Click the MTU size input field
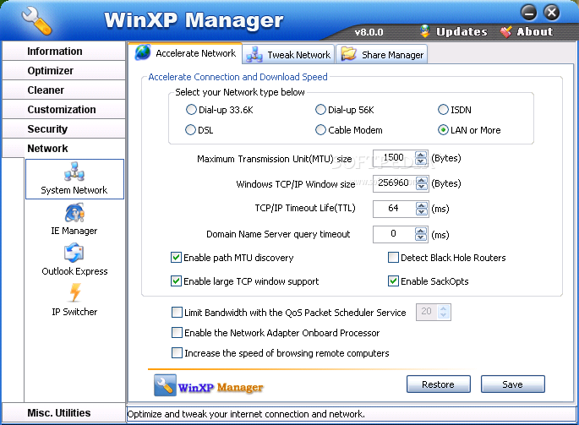The height and width of the screenshot is (425, 579). click(x=394, y=158)
